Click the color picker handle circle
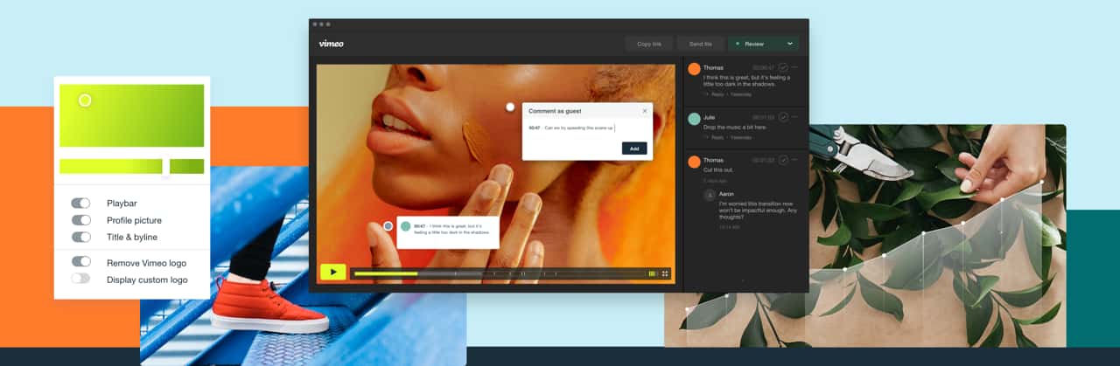This screenshot has height=366, width=1120. pos(85,100)
